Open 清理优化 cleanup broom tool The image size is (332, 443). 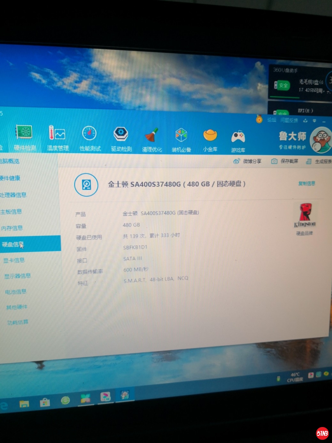click(x=152, y=140)
